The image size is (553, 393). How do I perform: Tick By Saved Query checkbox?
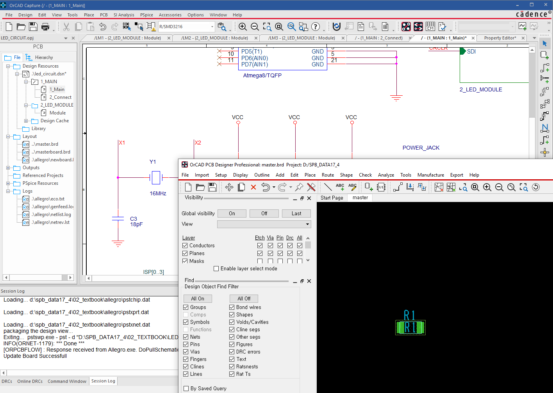tap(186, 389)
